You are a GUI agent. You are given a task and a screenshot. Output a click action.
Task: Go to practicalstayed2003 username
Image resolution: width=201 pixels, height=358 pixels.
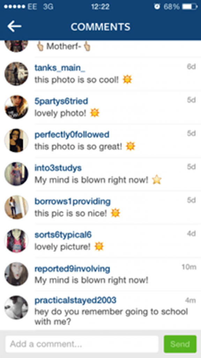click(75, 300)
